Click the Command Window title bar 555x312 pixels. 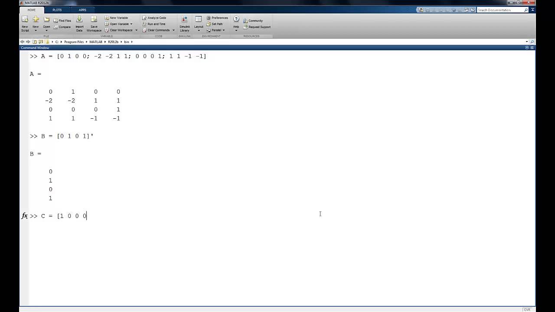[x=277, y=48]
